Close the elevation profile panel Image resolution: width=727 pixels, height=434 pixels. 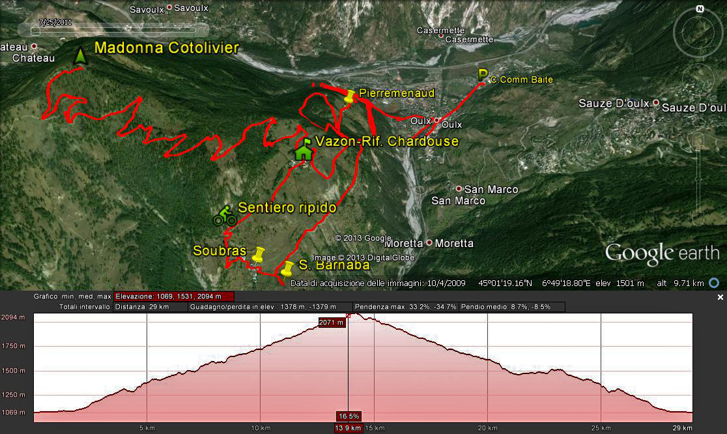click(x=720, y=297)
